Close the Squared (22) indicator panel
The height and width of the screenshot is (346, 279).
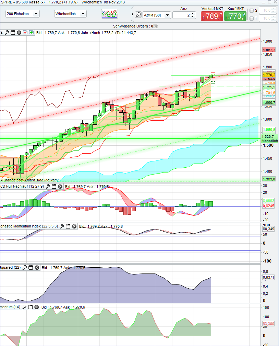37,267
